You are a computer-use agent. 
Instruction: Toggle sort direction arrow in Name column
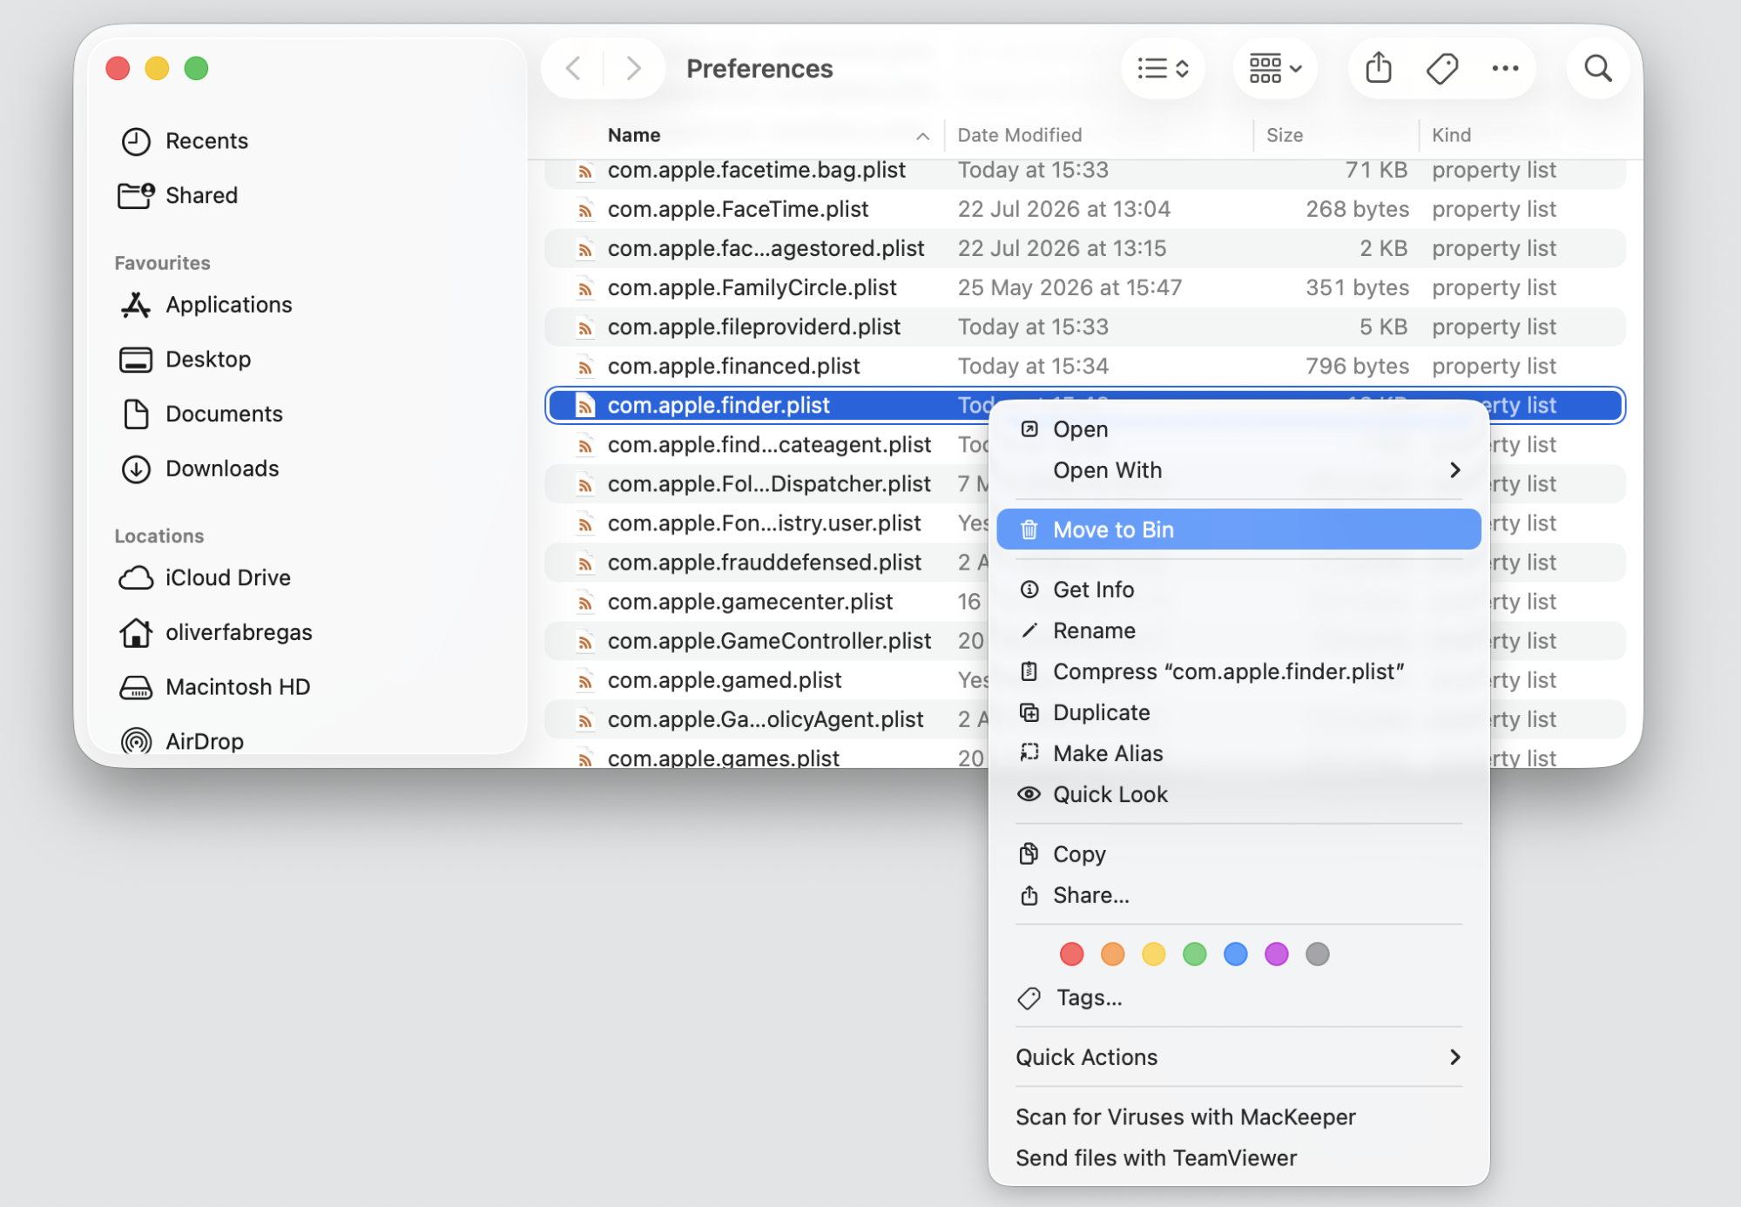(922, 136)
